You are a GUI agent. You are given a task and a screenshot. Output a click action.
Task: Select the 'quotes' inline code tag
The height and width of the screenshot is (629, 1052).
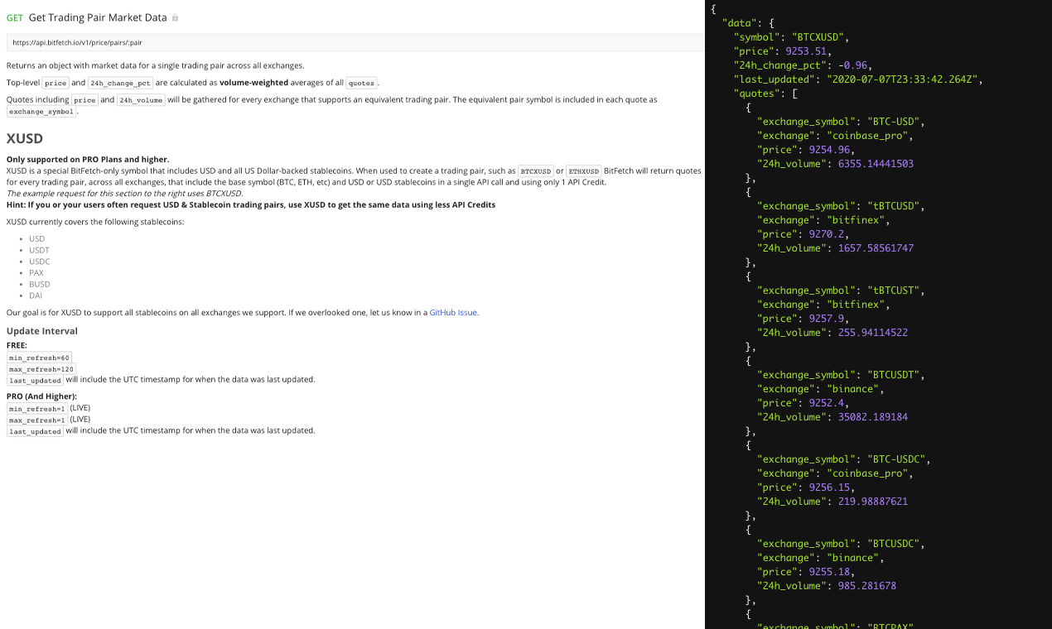361,83
